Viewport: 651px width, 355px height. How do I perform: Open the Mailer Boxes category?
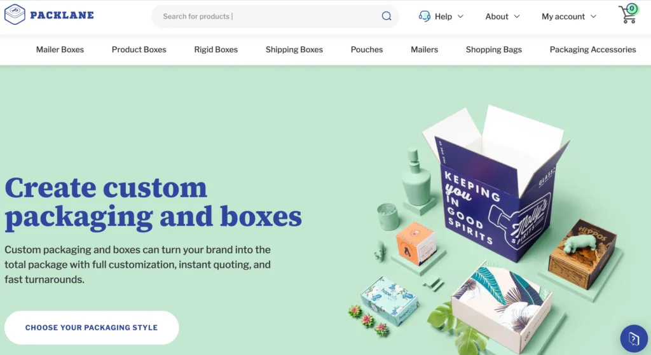coord(60,50)
